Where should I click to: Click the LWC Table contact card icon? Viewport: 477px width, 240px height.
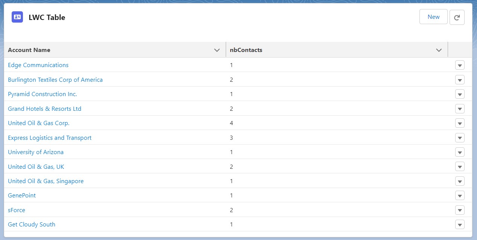pos(17,17)
